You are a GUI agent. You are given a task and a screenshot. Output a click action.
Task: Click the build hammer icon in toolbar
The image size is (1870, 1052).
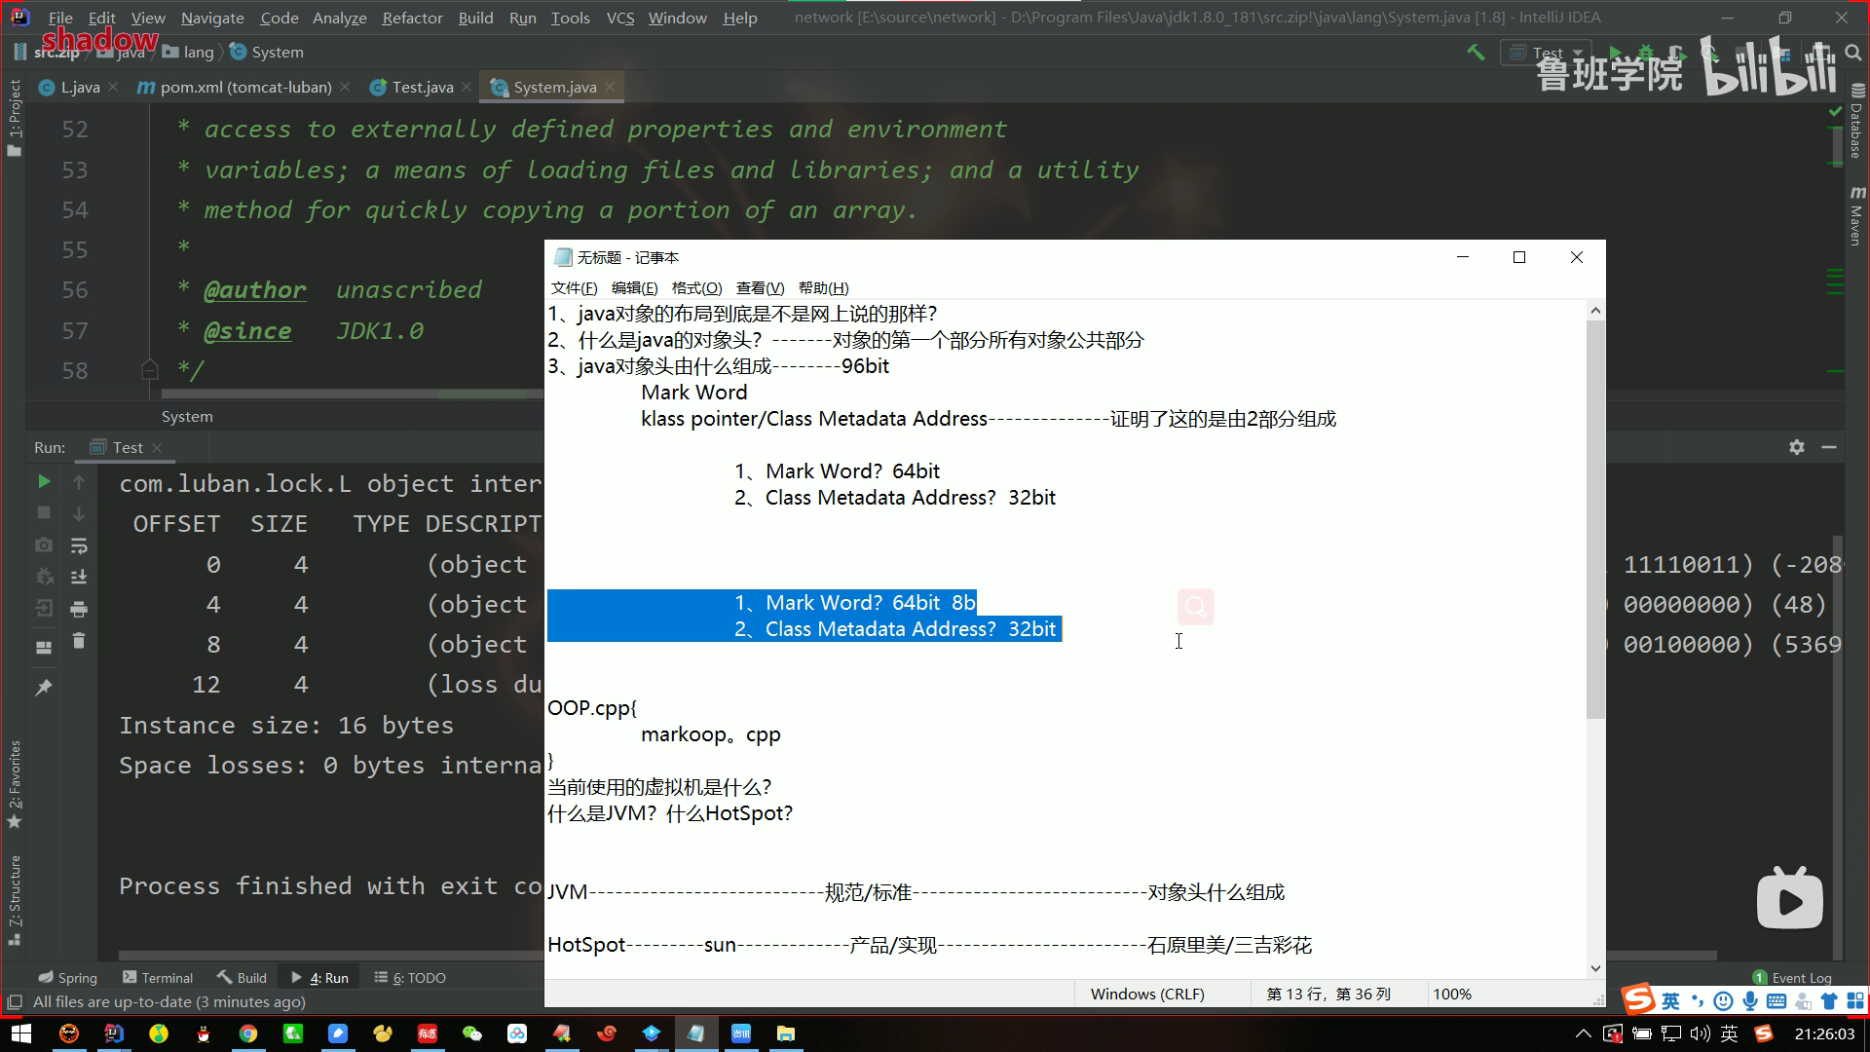click(1476, 53)
